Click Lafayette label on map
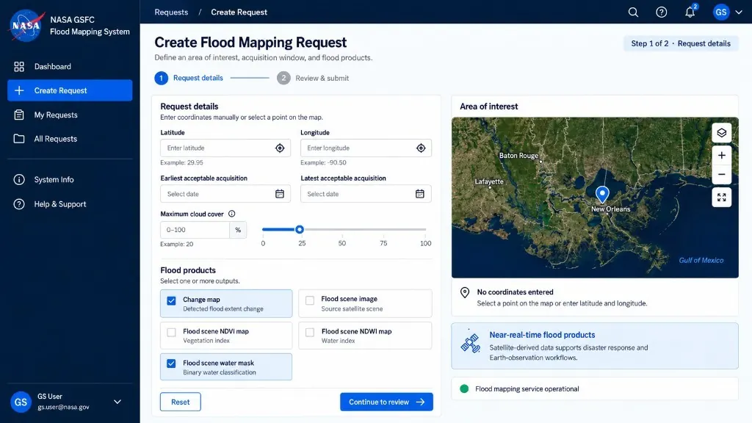The image size is (752, 423). click(x=489, y=181)
